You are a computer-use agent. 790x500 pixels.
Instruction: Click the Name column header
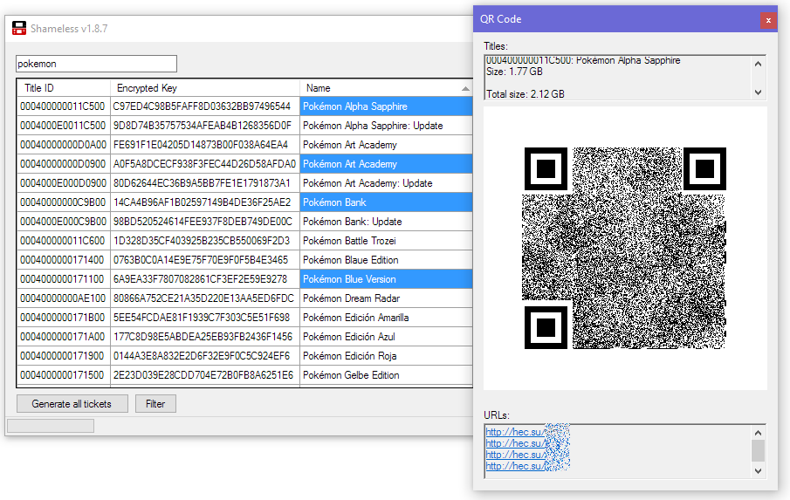[x=386, y=87]
